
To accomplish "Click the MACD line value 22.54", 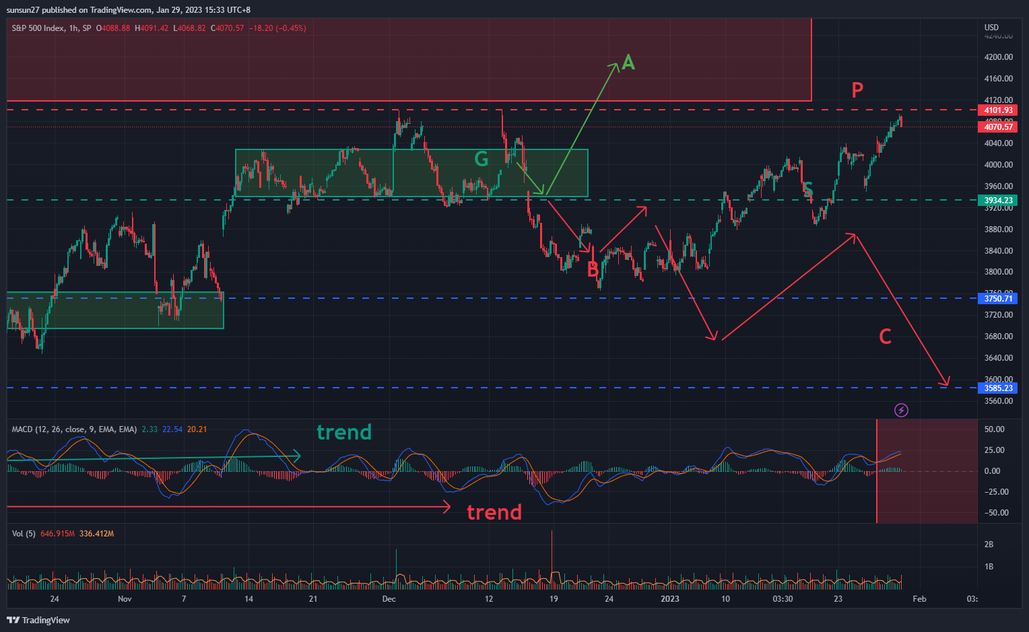I will (172, 429).
